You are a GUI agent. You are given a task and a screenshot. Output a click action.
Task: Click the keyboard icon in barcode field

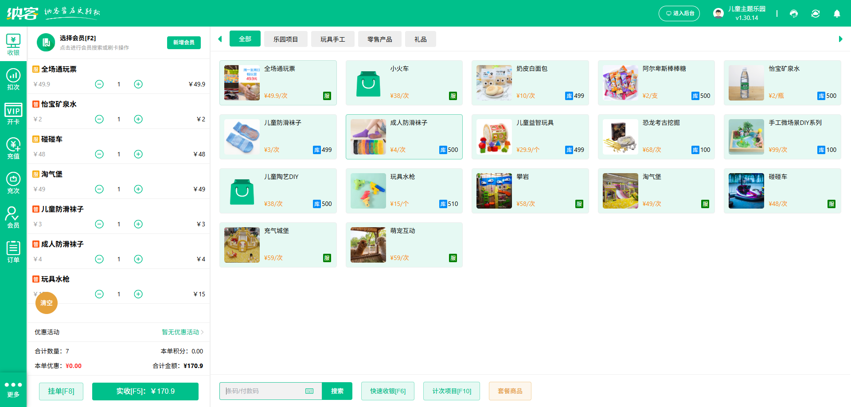[309, 391]
